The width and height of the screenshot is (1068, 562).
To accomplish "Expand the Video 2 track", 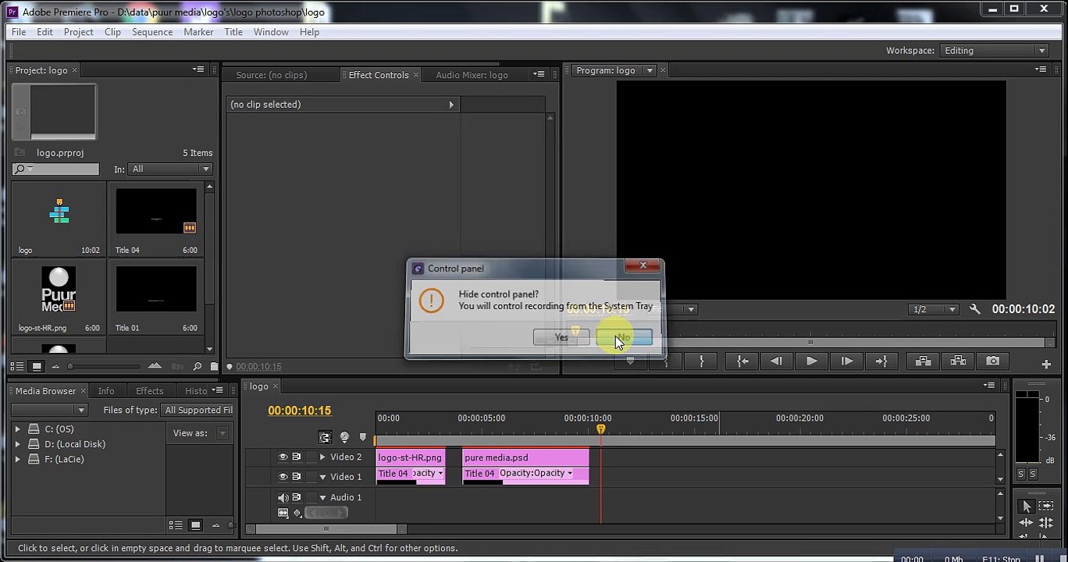I will tap(322, 457).
